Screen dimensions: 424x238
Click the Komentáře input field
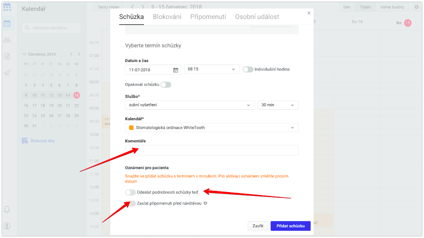[212, 150]
